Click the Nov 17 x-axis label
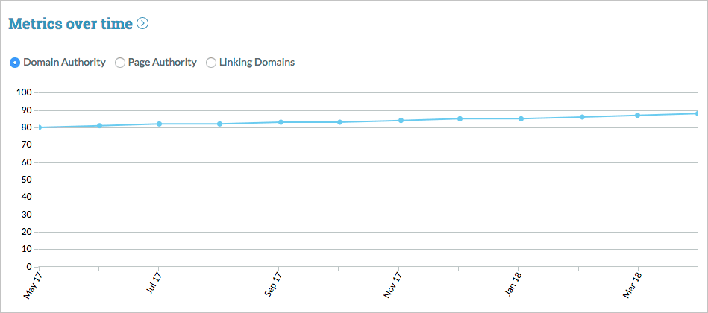708x313 pixels. coord(393,285)
